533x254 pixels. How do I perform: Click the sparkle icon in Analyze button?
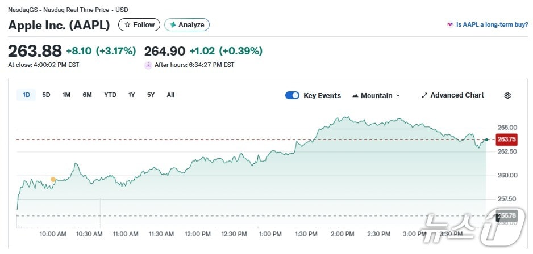173,25
